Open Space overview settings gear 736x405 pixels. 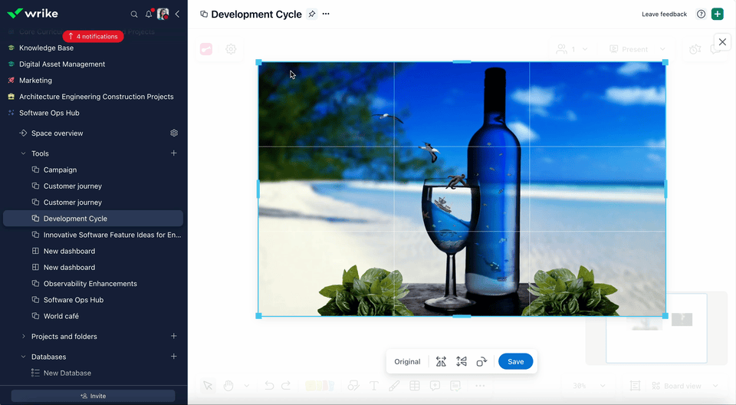tap(174, 133)
